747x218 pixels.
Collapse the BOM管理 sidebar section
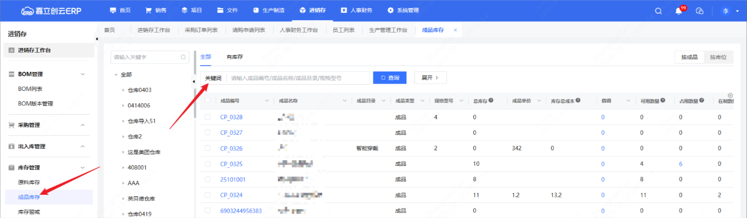82,74
